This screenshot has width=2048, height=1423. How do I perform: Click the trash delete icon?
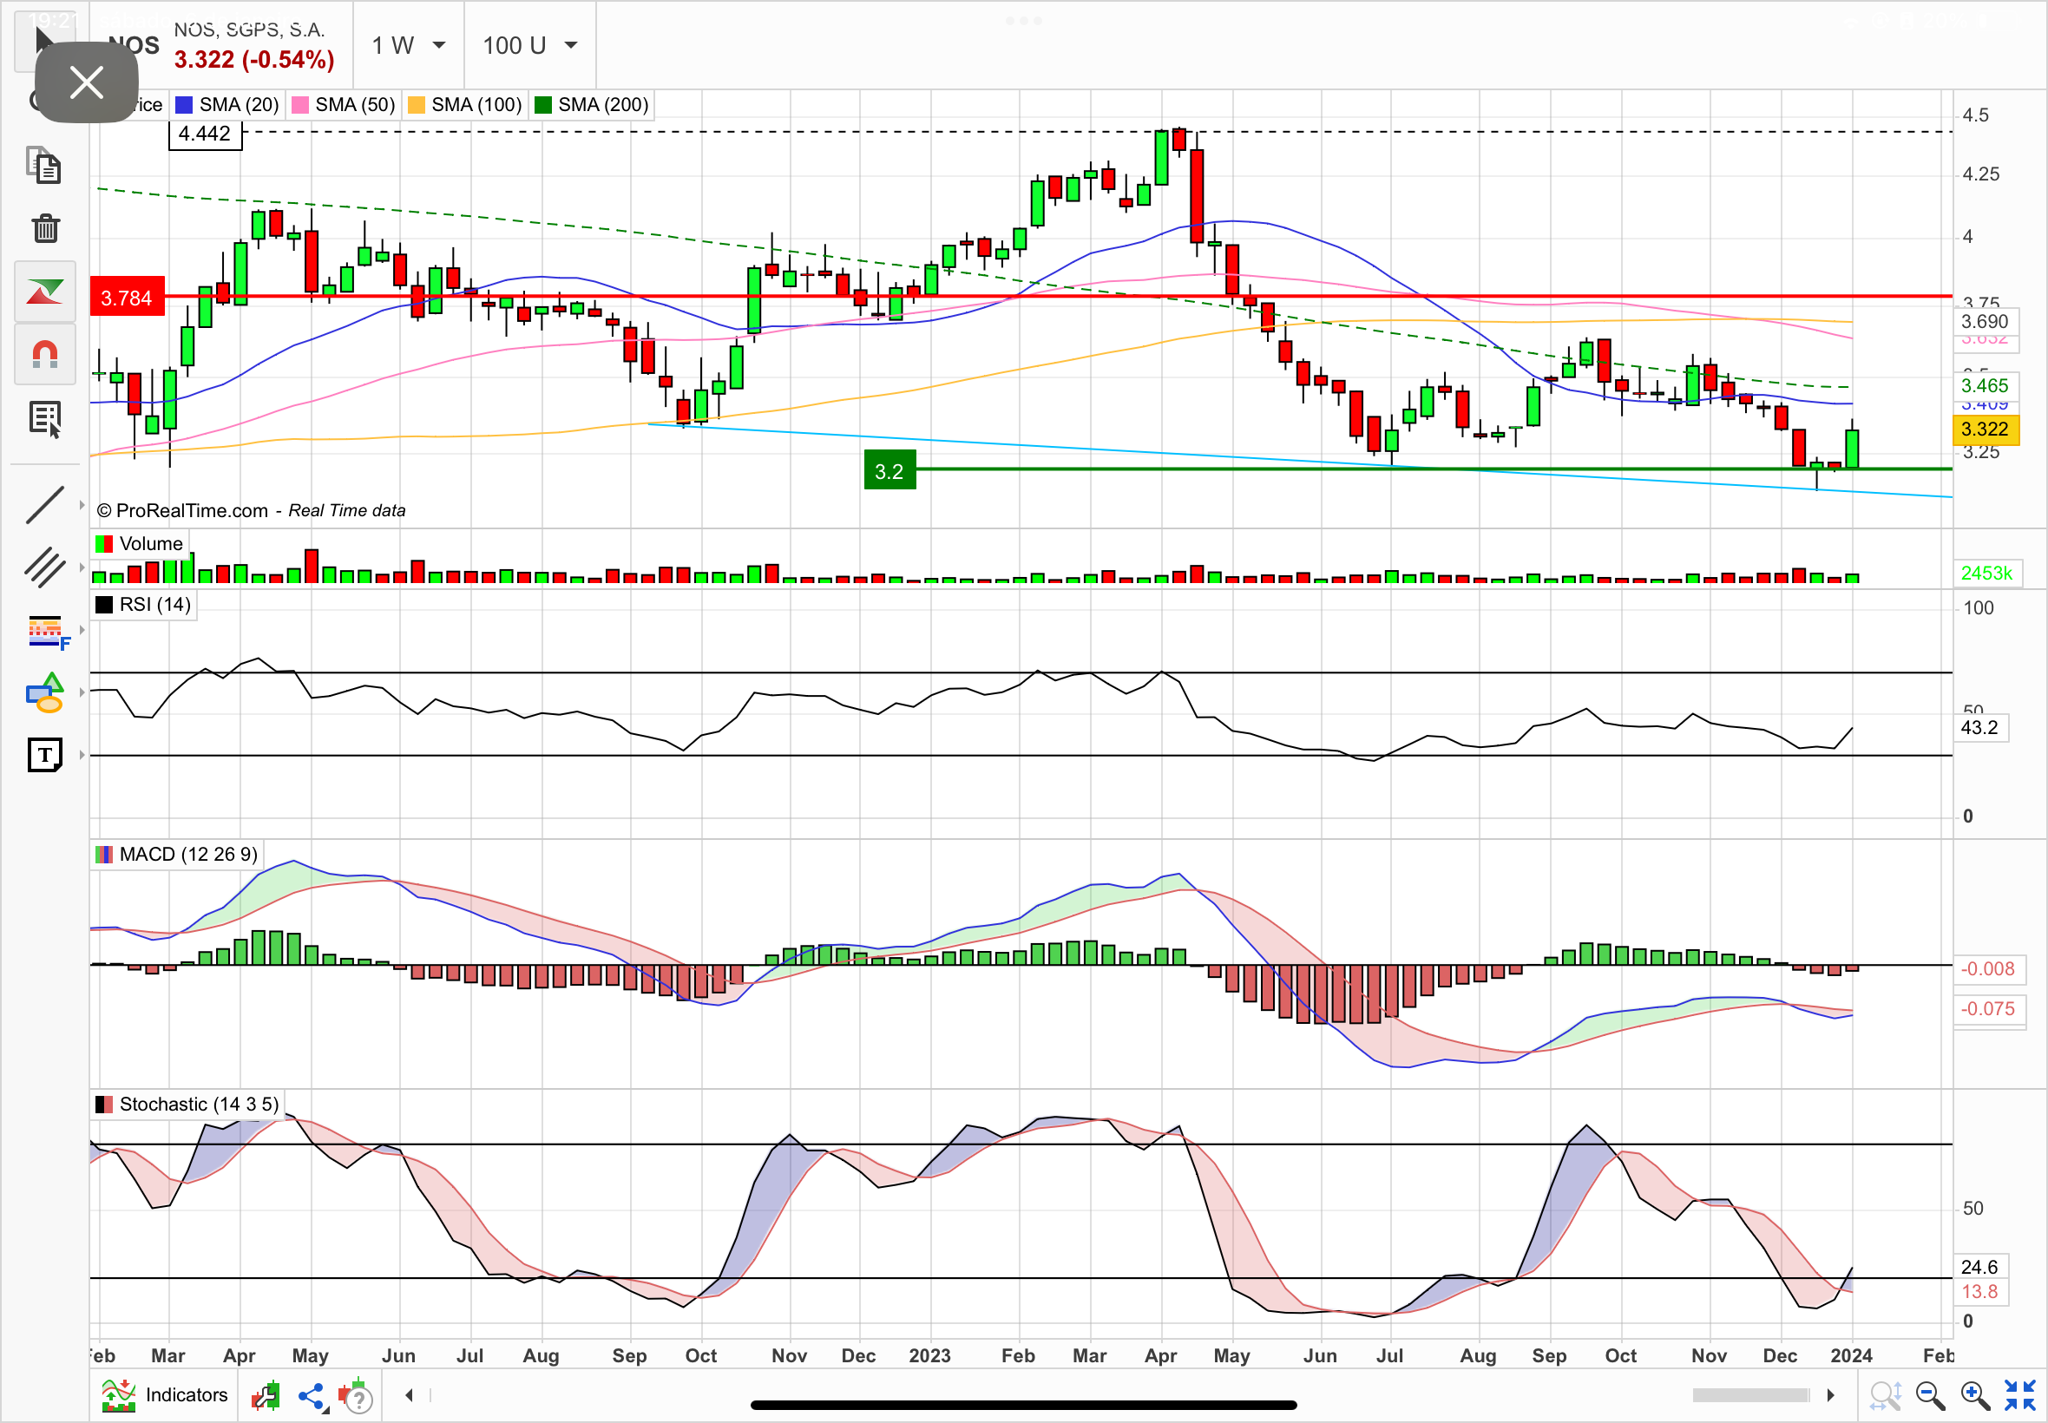click(x=45, y=229)
